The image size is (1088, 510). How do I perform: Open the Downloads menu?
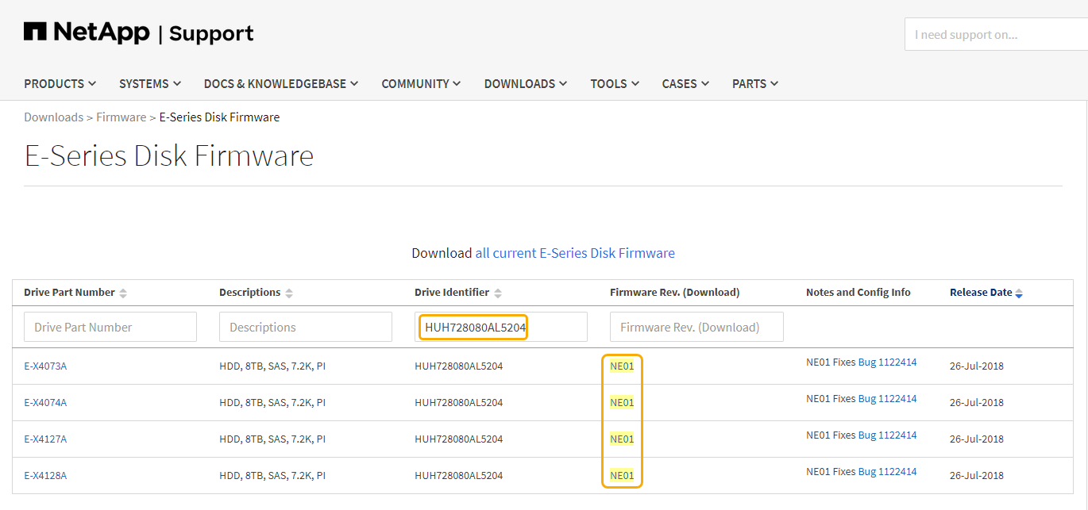[x=525, y=83]
